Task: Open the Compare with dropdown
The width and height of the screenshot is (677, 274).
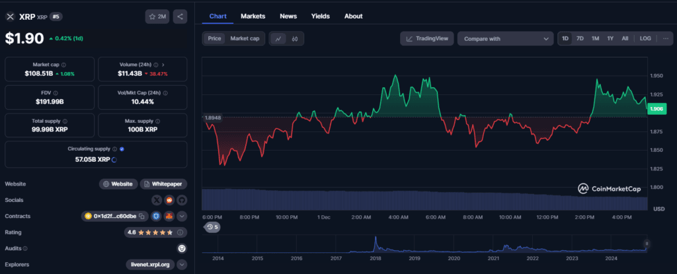Action: 505,38
